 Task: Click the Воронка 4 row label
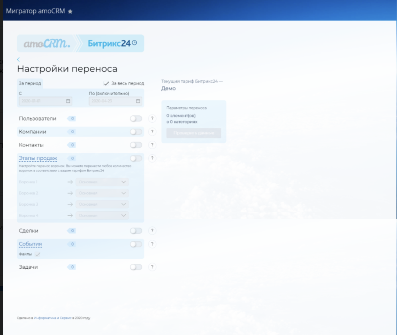pos(29,216)
